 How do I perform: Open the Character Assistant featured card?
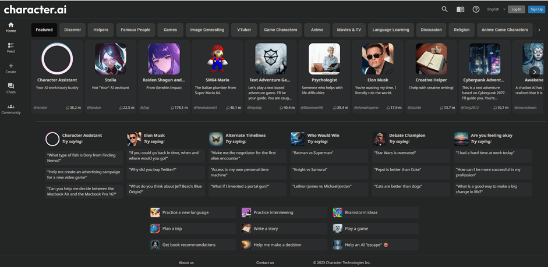coord(57,76)
